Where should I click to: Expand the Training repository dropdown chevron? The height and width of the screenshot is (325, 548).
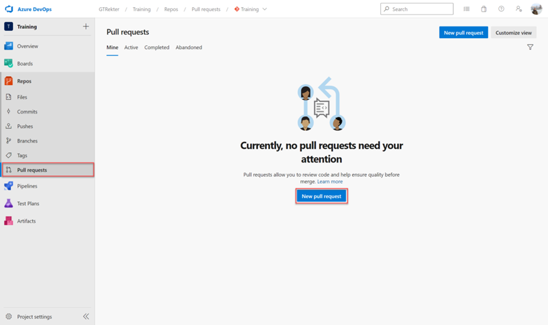[264, 9]
